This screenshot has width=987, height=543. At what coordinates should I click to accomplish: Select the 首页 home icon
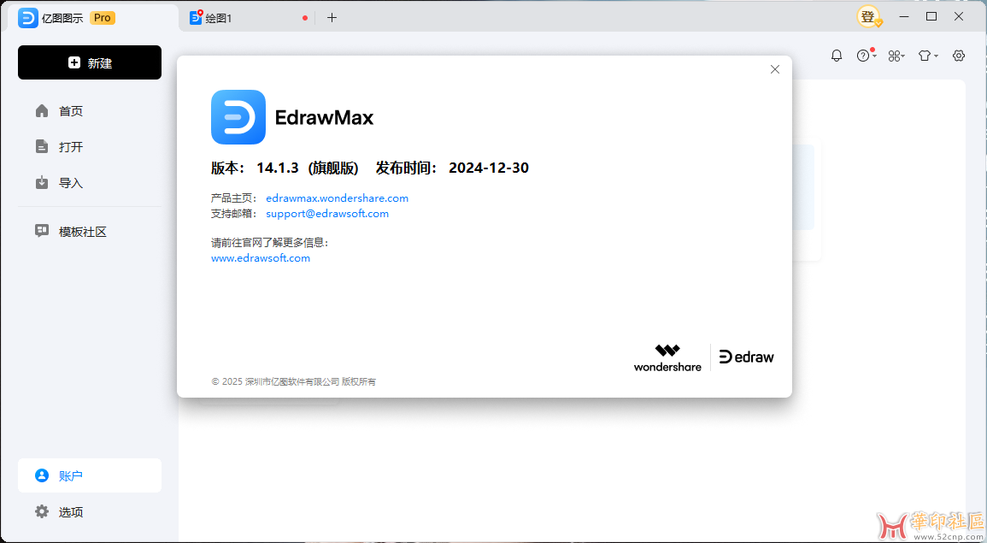coord(41,110)
